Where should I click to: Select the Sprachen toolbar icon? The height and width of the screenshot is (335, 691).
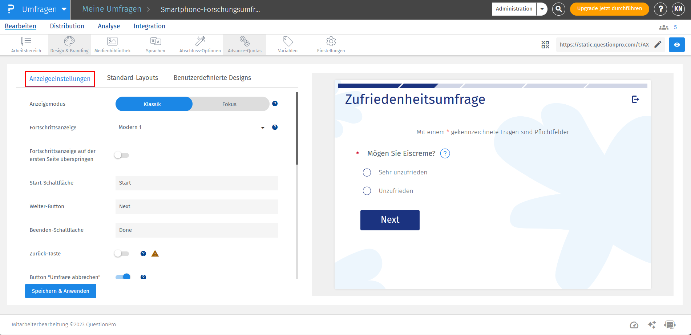(x=155, y=44)
